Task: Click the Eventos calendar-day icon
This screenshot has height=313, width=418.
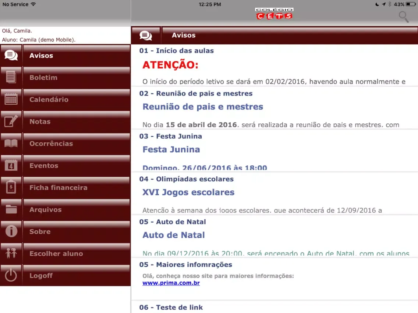Action: (x=11, y=165)
